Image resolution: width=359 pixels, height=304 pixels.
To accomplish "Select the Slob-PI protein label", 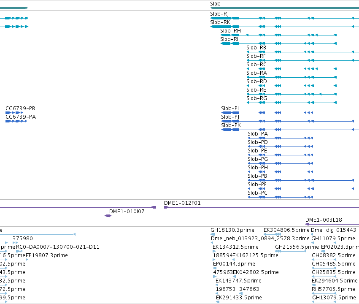I will click(x=230, y=109).
